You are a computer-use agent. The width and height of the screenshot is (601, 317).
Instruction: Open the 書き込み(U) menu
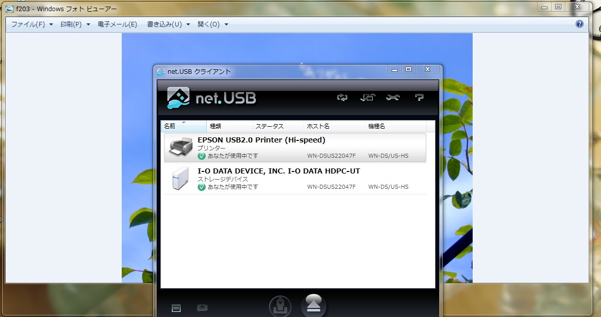click(165, 24)
